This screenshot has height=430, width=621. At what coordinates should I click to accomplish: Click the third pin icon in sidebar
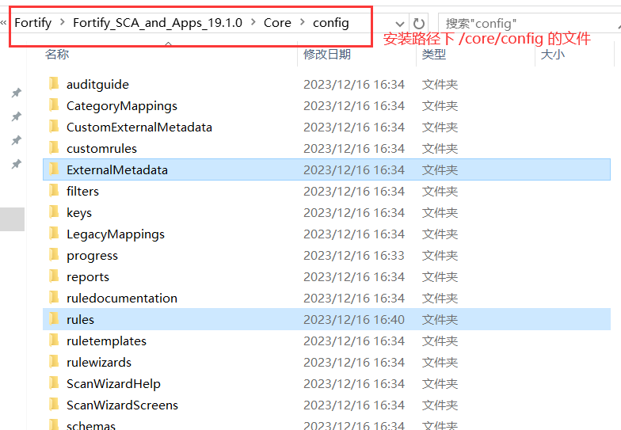(x=16, y=141)
